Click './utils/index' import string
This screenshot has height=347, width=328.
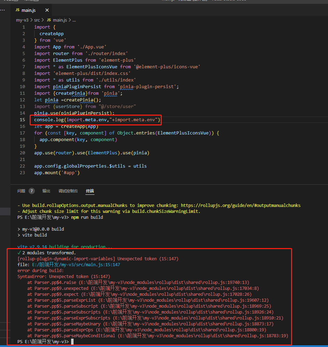116,80
